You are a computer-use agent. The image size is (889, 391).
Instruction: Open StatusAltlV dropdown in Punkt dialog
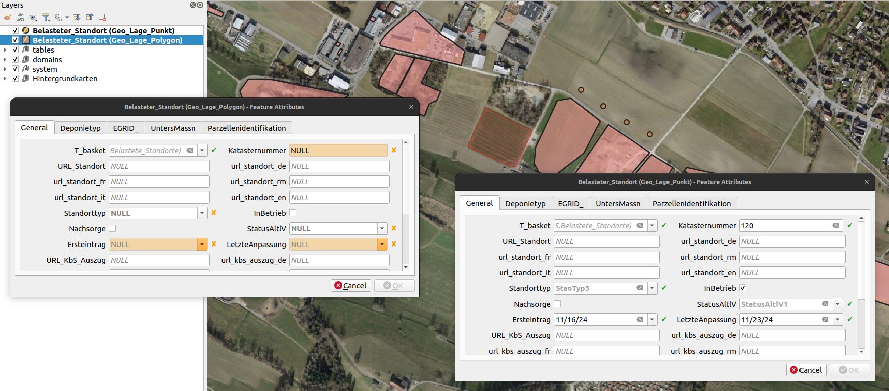837,304
